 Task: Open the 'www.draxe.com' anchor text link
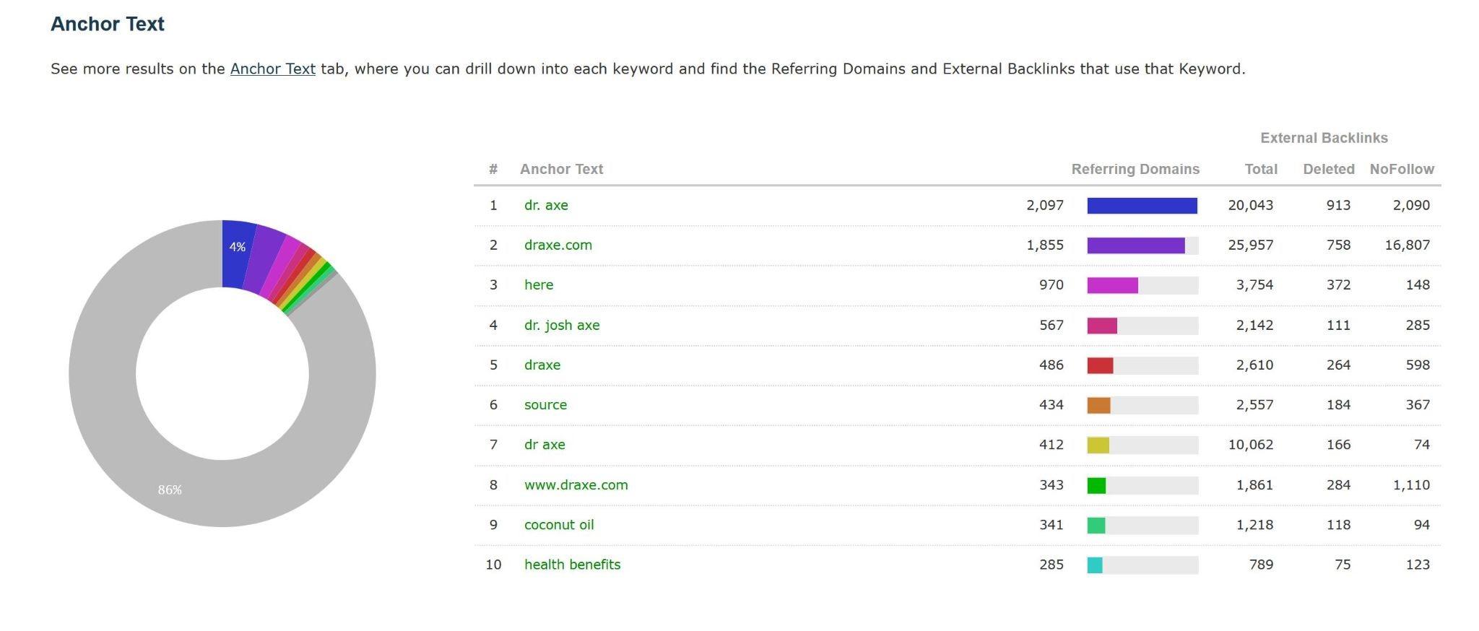(x=576, y=484)
